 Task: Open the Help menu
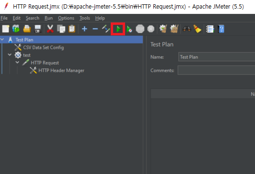[x=100, y=18]
